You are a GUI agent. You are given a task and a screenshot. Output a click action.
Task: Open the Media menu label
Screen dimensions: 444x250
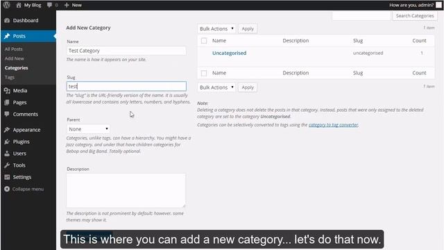click(x=20, y=90)
